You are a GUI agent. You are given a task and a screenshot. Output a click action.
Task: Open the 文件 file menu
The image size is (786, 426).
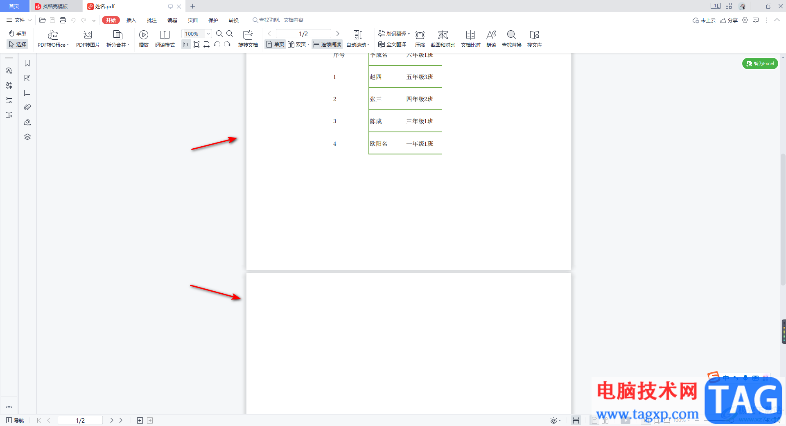tap(19, 20)
